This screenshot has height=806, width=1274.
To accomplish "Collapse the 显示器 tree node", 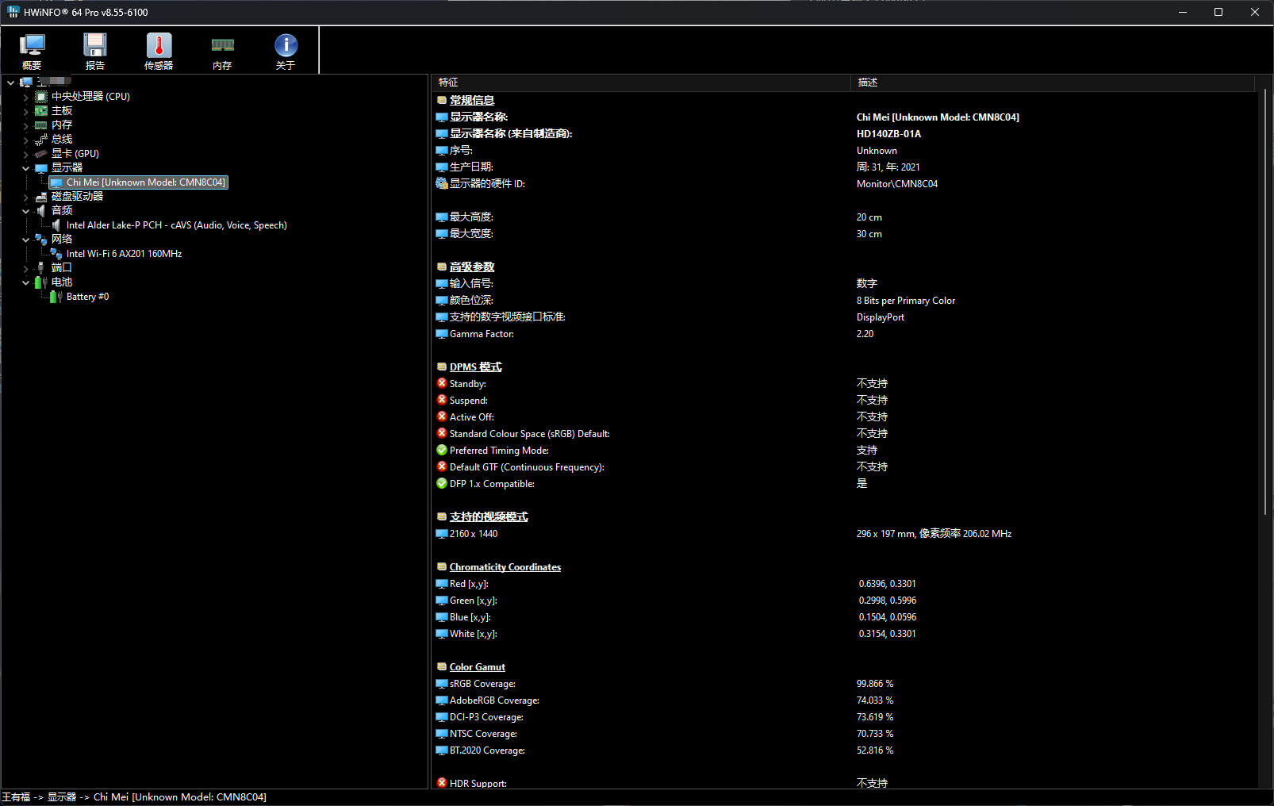I will coord(25,169).
